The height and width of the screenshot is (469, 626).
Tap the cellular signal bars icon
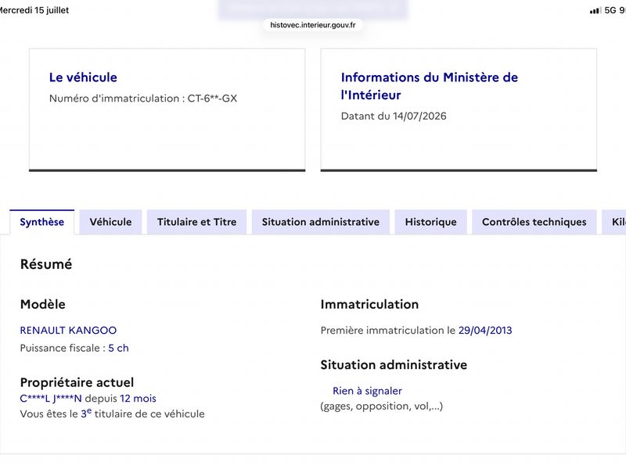(595, 10)
